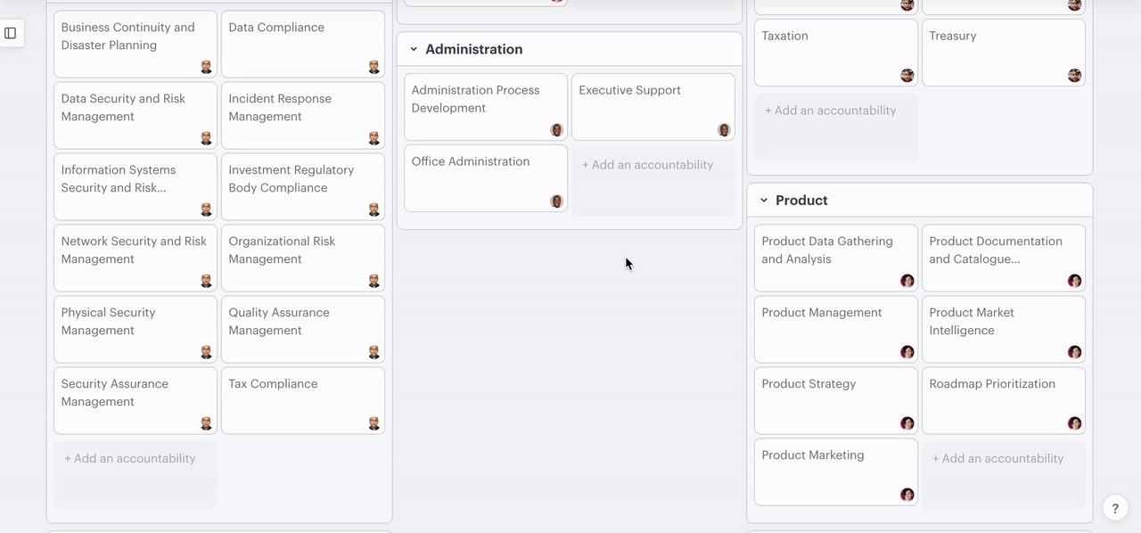
Task: Click avatar on Executive Support card
Action: 724,130
